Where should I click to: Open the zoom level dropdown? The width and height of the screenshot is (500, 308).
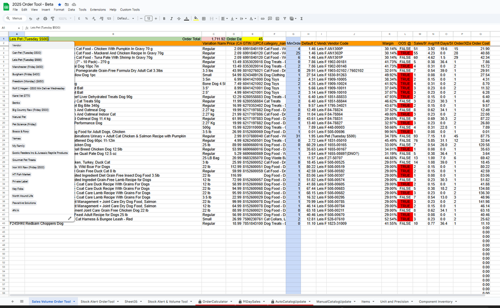pyautogui.click(x=64, y=19)
